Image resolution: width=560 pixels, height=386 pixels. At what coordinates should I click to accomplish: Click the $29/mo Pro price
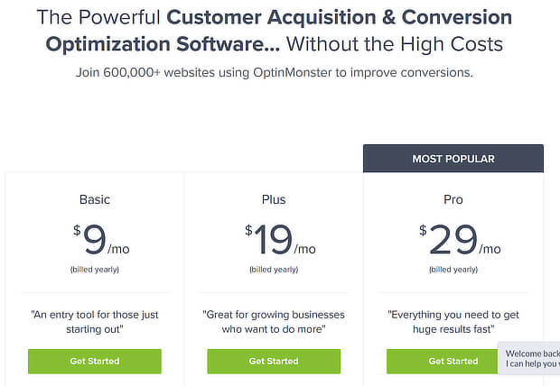coord(460,239)
